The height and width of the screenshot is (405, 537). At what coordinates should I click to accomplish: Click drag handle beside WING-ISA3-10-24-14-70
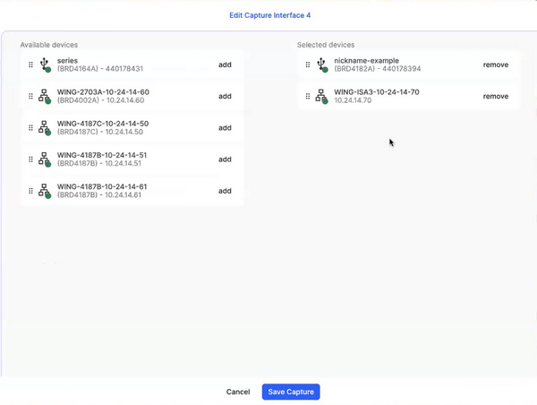[308, 97]
